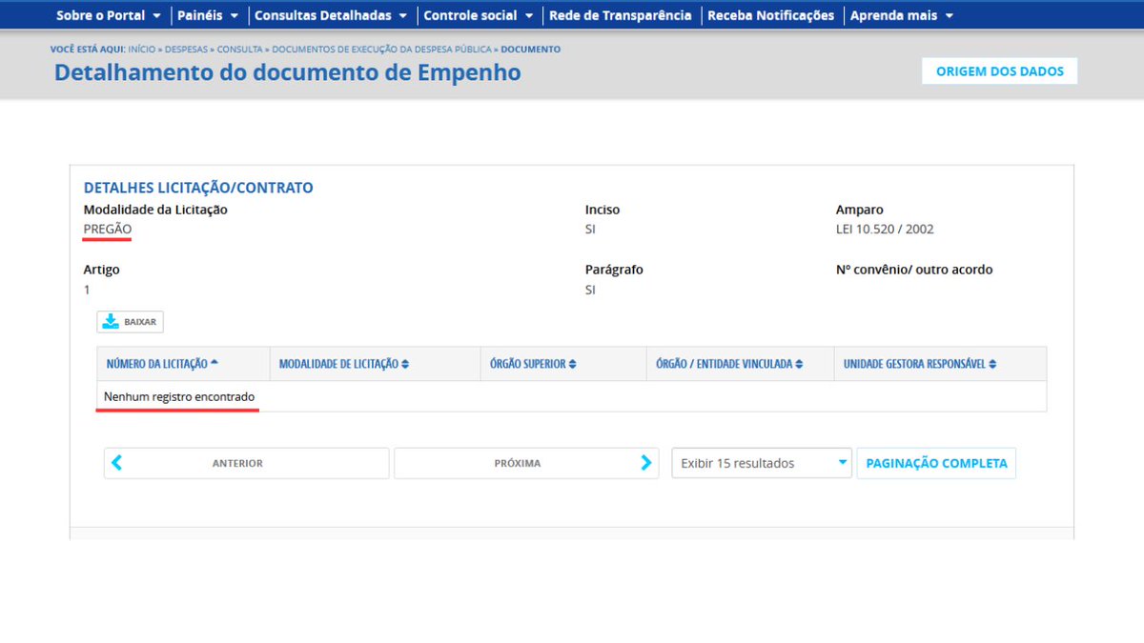Sort by Modalidade de Licitação column
Viewport: 1144px width, 643px height.
344,364
